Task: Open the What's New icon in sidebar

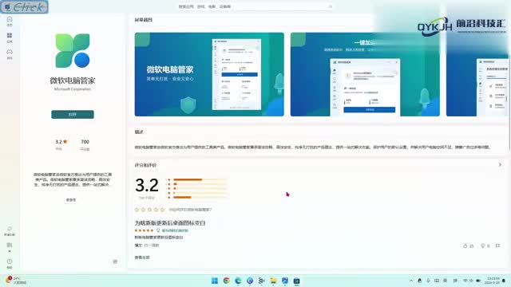Action: click(x=10, y=230)
